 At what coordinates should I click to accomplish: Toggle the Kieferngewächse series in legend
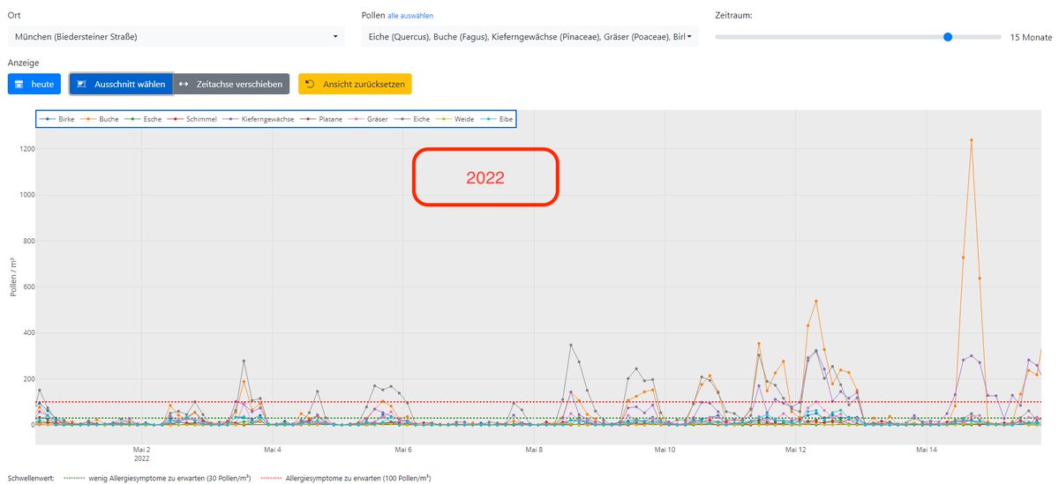[x=258, y=118]
